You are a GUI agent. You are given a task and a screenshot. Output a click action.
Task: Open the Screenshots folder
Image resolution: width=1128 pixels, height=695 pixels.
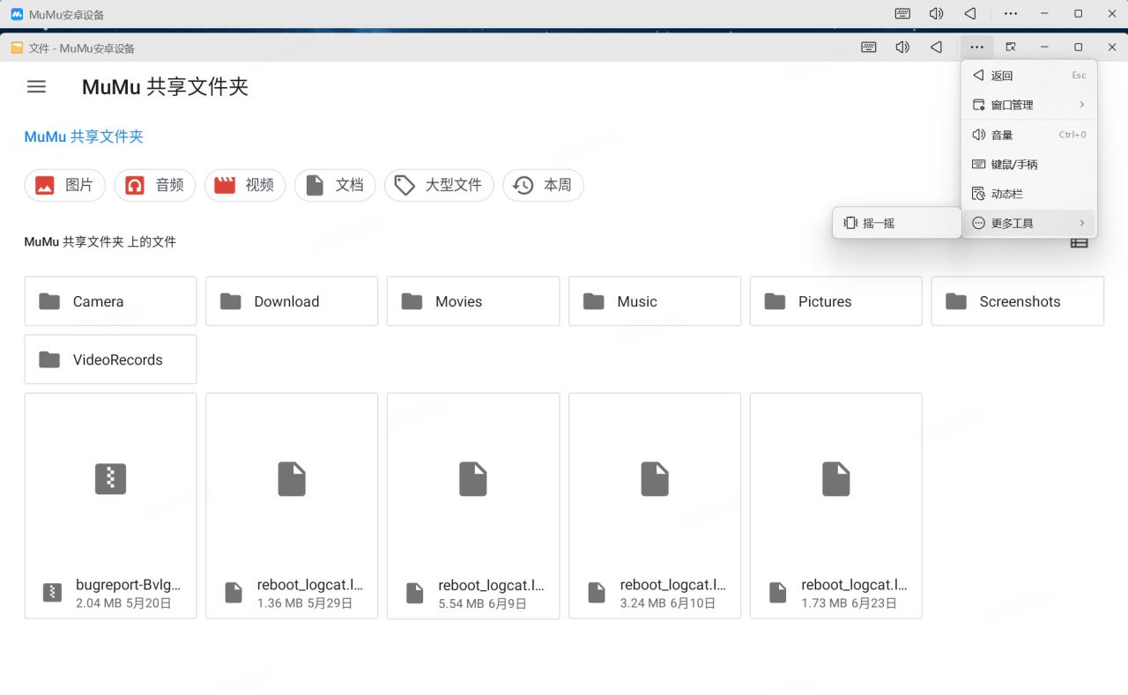click(1017, 301)
